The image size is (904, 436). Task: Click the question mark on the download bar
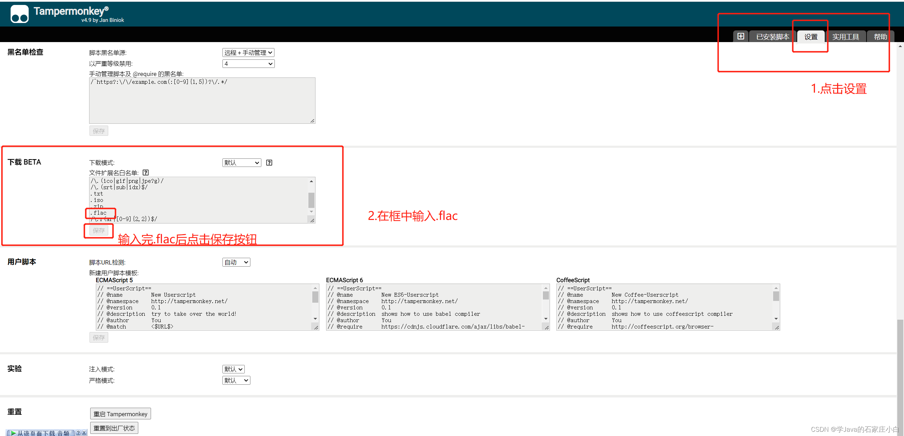point(79,432)
